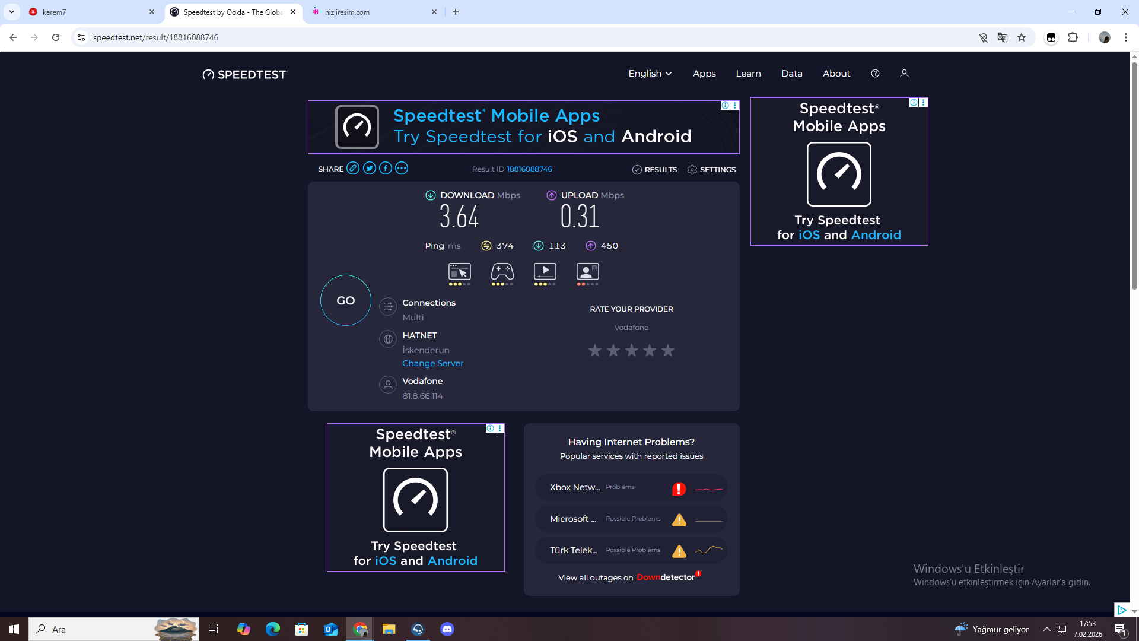Screen dimensions: 1139x641
Task: Open Discord from the Windows taskbar
Action: (447, 629)
